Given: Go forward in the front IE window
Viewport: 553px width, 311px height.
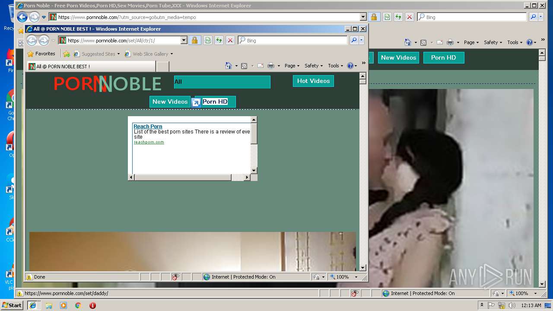Looking at the screenshot, I should click(44, 40).
